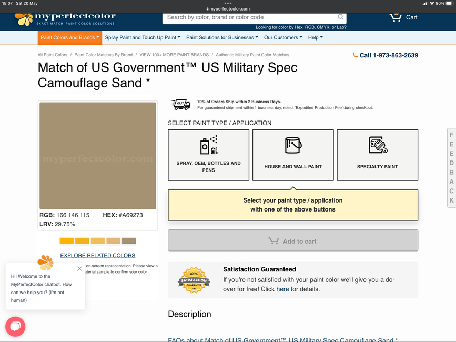Select the fifth sand-brown related swatch
This screenshot has width=456, height=342.
[129, 241]
